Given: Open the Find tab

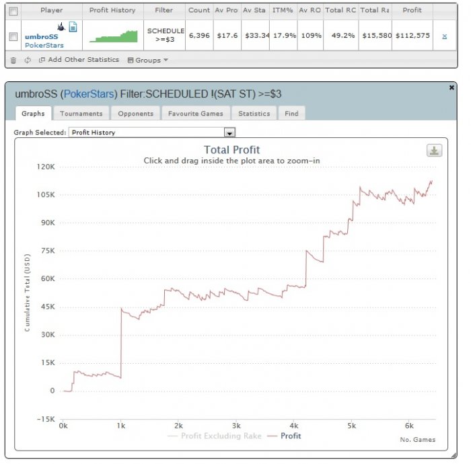Looking at the screenshot, I should coord(291,114).
